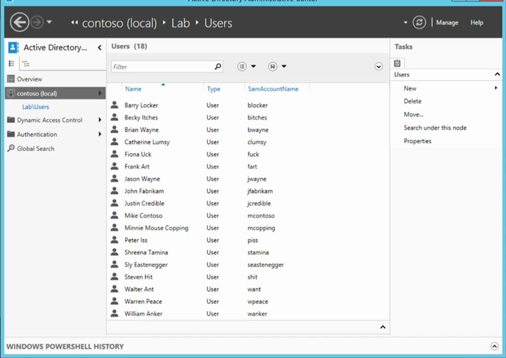Click the back navigation arrow button

19,22
